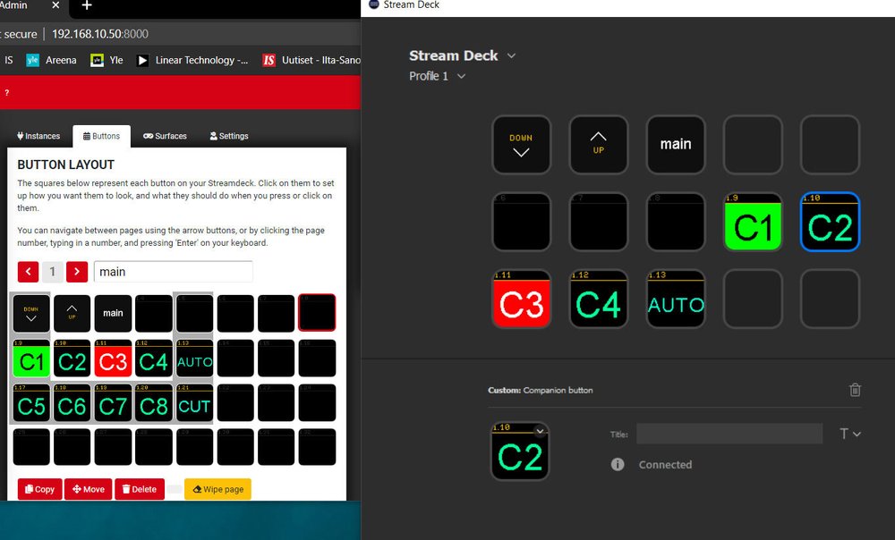Click red C3 button in Companion layout
This screenshot has height=540, width=895.
pyautogui.click(x=113, y=359)
